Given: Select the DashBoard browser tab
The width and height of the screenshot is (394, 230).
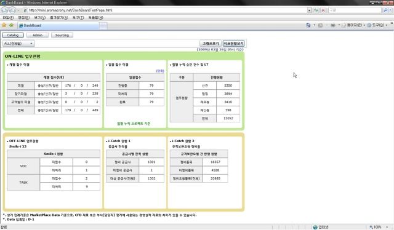Looking at the screenshot, I should coord(58,25).
